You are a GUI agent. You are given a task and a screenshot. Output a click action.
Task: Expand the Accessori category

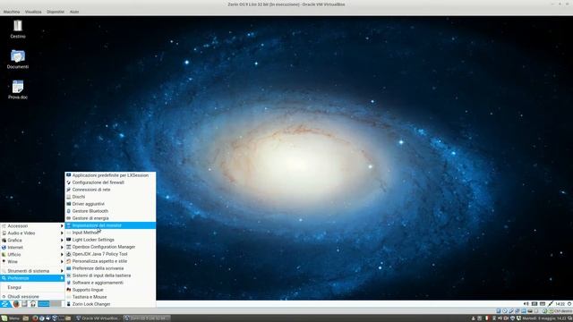pyautogui.click(x=32, y=226)
